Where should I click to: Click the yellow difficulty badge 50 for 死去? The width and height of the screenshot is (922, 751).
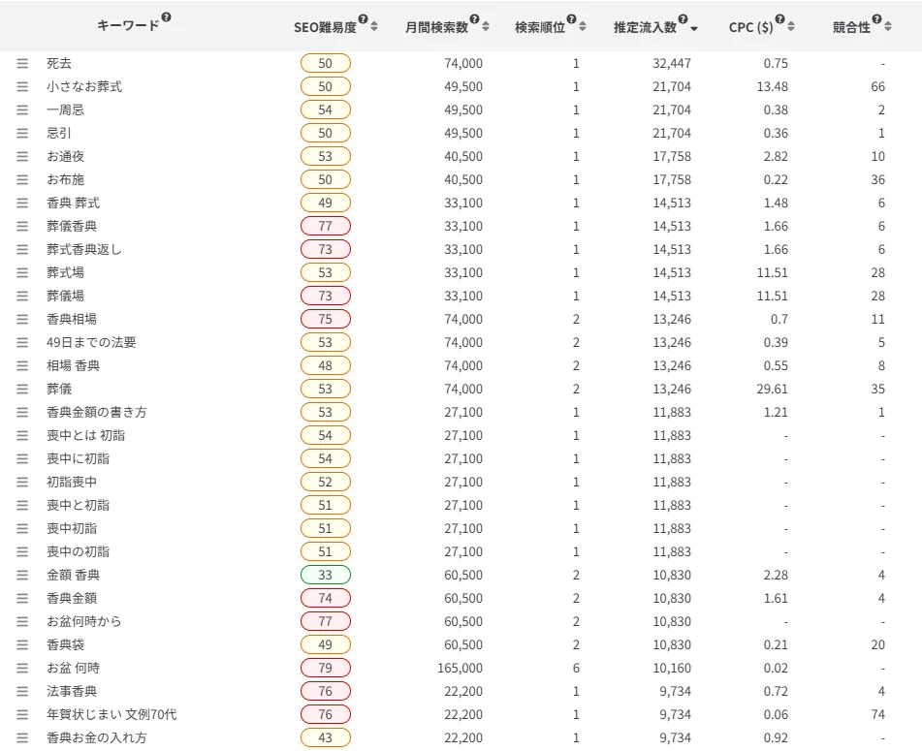click(326, 63)
